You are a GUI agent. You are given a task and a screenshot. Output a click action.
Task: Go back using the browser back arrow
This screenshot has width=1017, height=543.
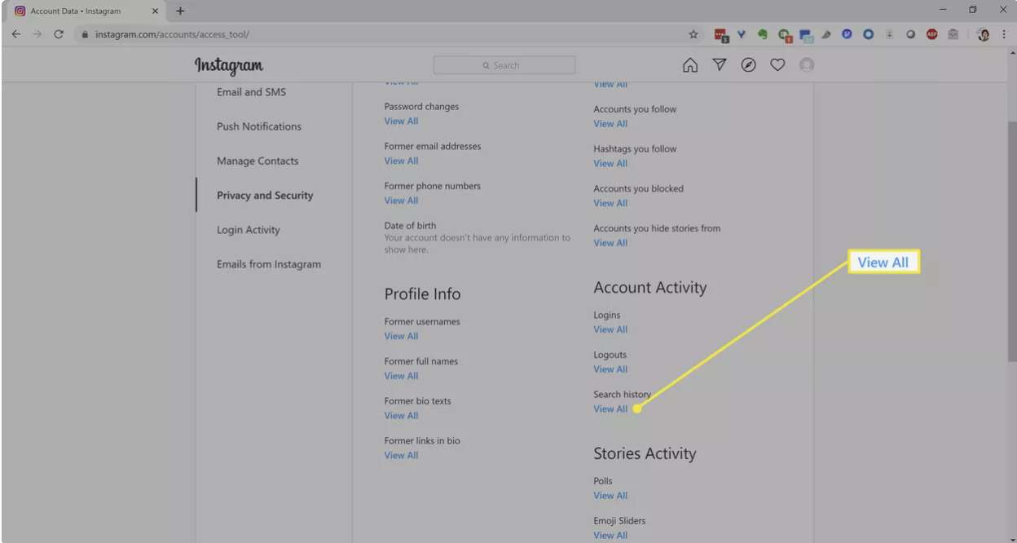point(16,34)
